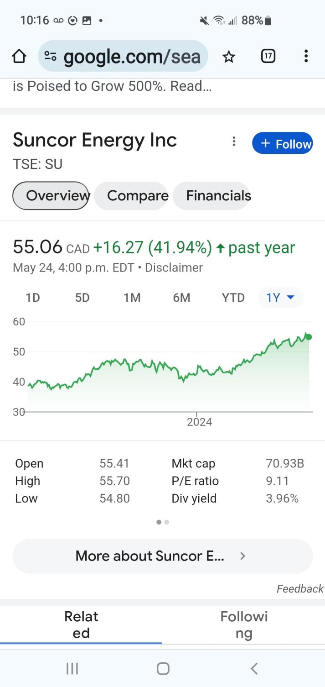
Task: Open Chrome three-dot overflow menu
Action: [306, 56]
